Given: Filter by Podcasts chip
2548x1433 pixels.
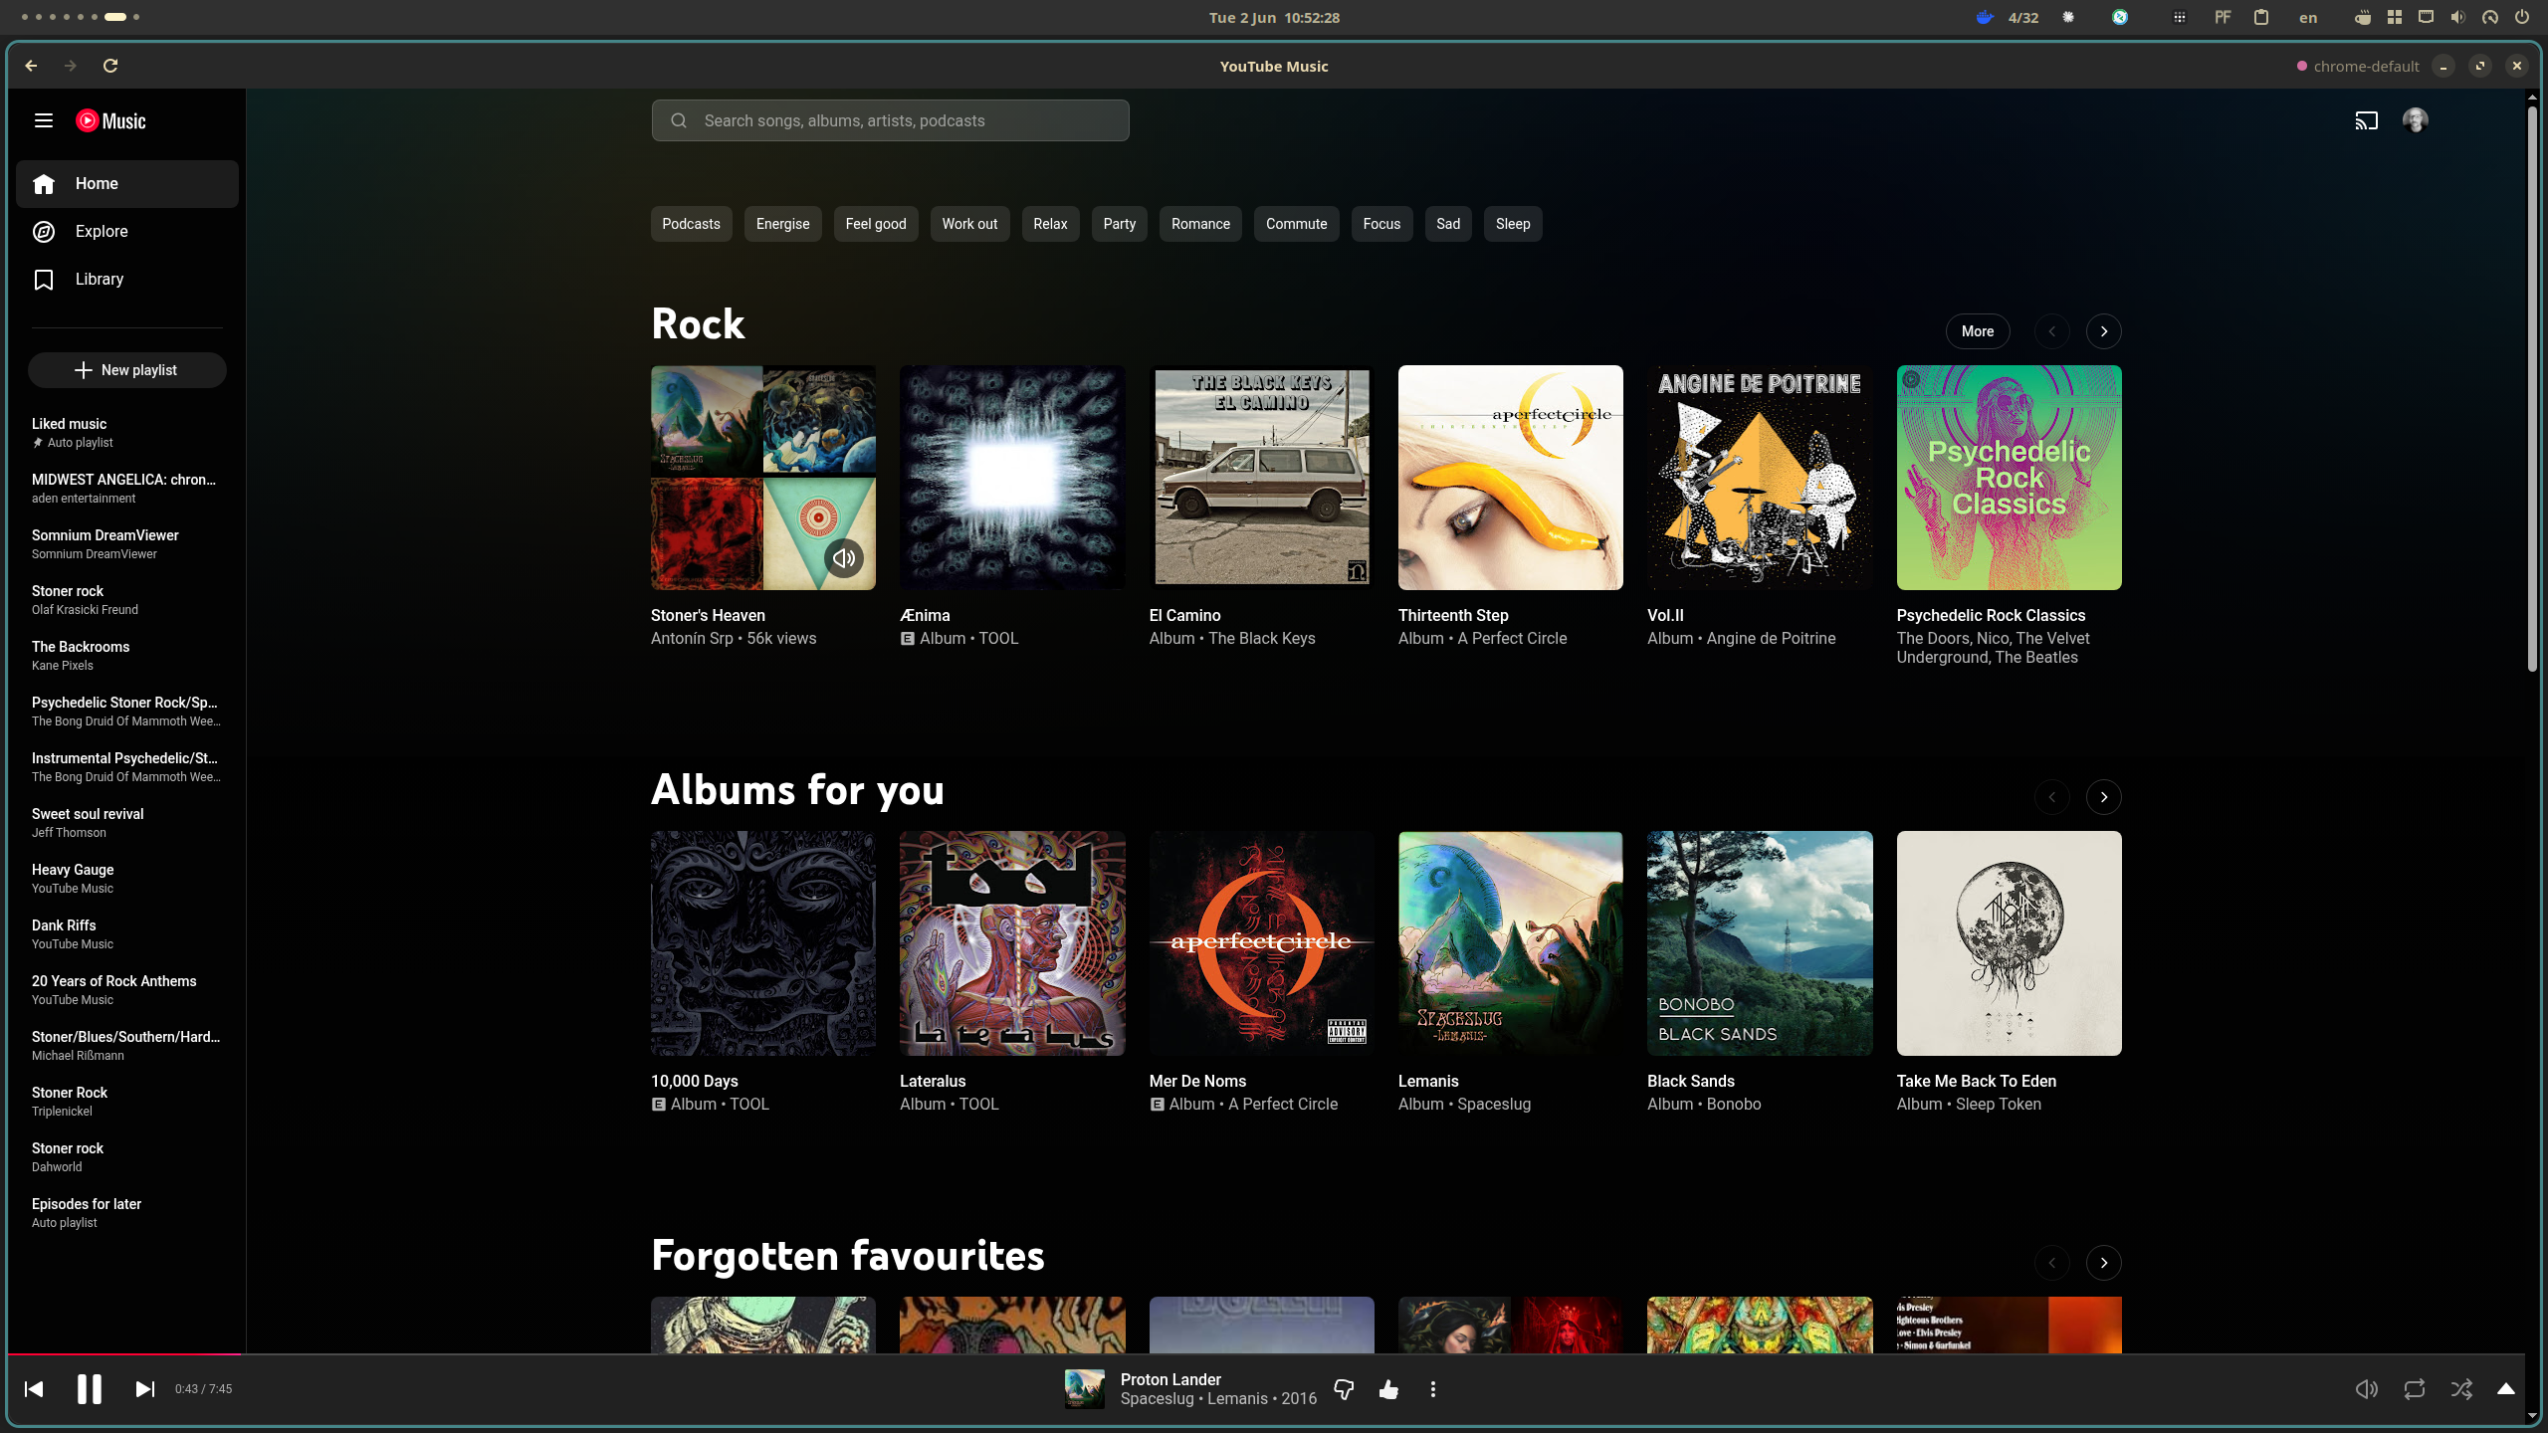Looking at the screenshot, I should coord(692,224).
